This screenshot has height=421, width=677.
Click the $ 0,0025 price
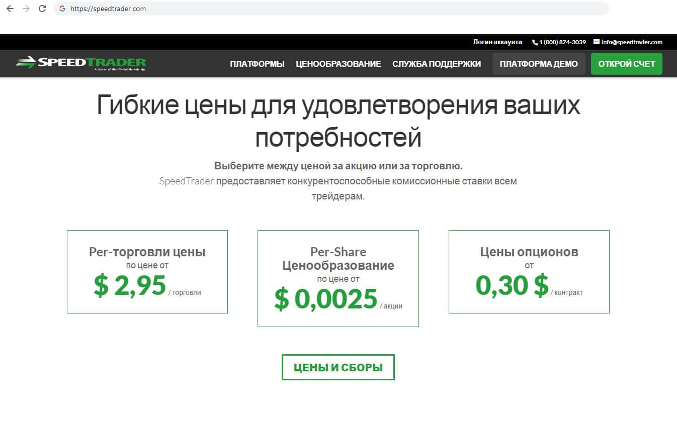326,299
